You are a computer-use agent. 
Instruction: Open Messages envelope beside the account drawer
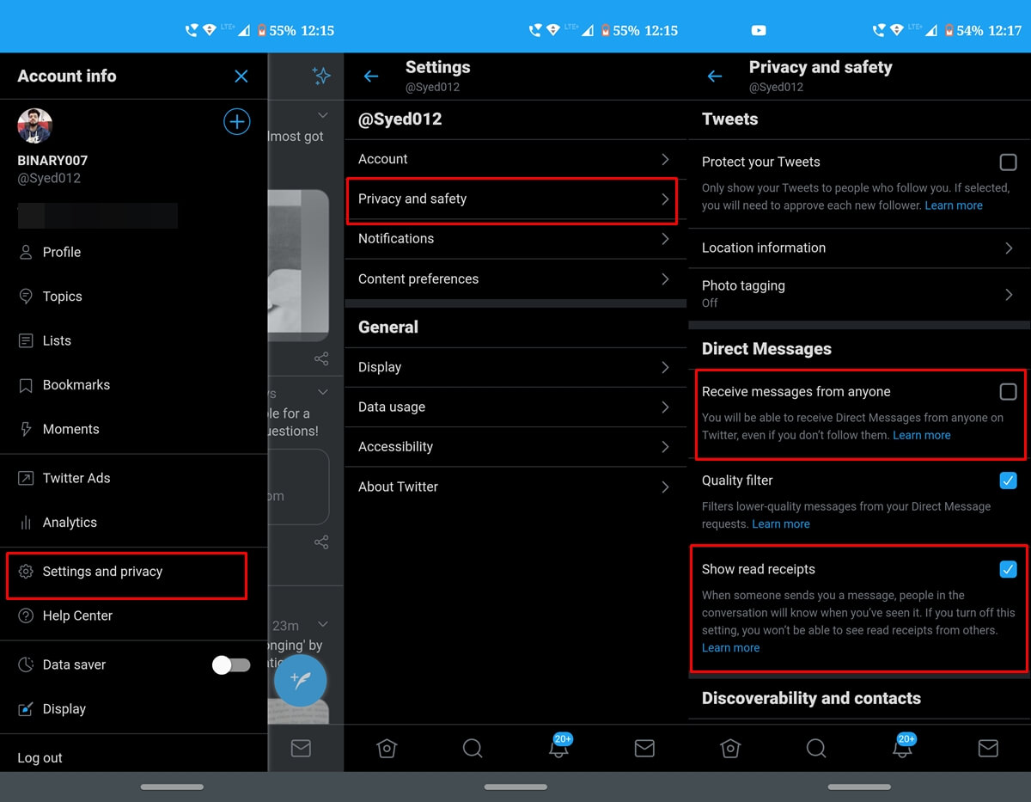click(x=301, y=749)
